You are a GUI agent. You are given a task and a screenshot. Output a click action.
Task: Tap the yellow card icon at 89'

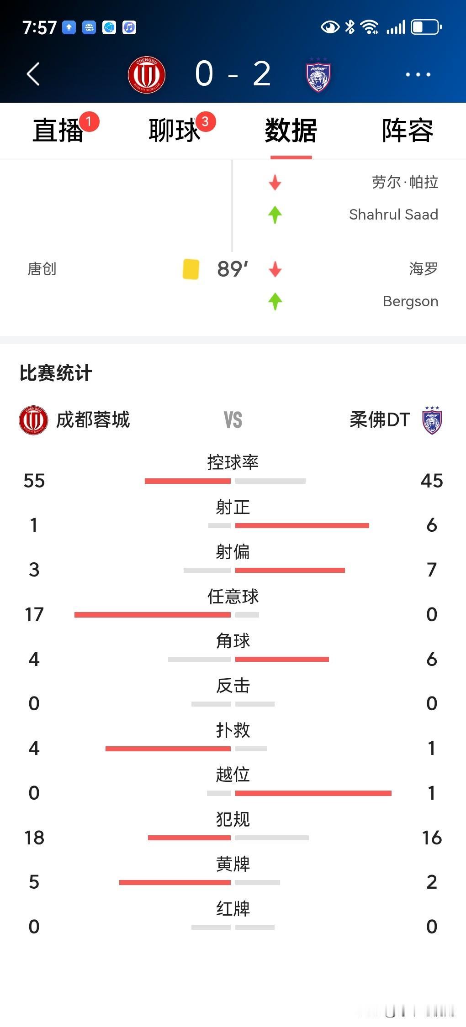click(x=191, y=269)
